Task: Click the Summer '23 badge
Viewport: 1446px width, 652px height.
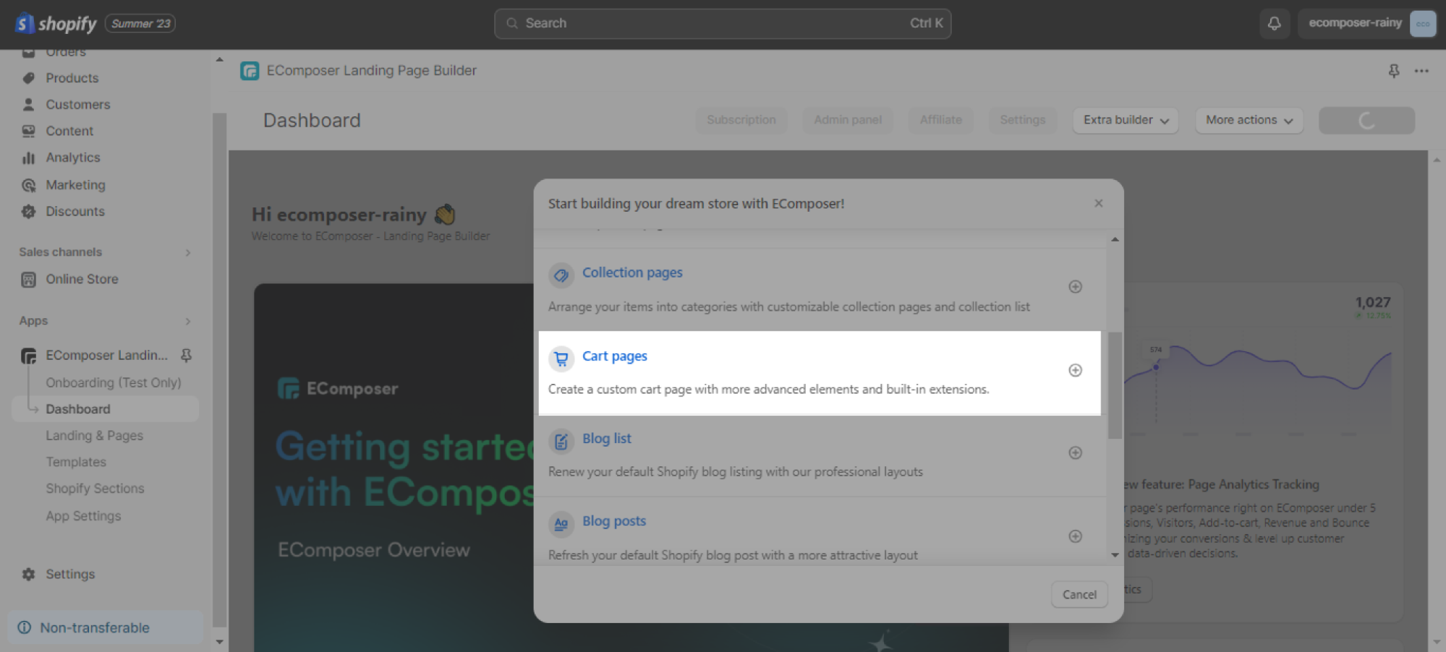Action: pos(141,23)
